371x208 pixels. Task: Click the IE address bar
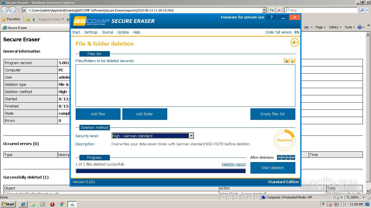[x=142, y=10]
